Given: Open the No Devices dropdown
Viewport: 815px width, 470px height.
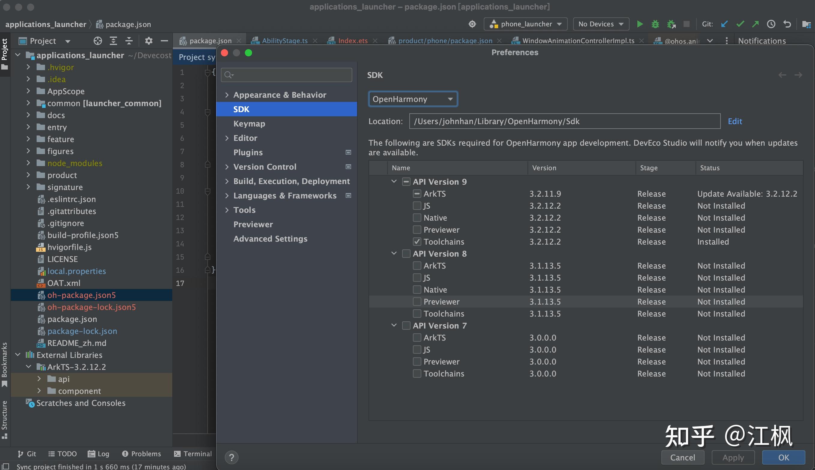Looking at the screenshot, I should (600, 24).
